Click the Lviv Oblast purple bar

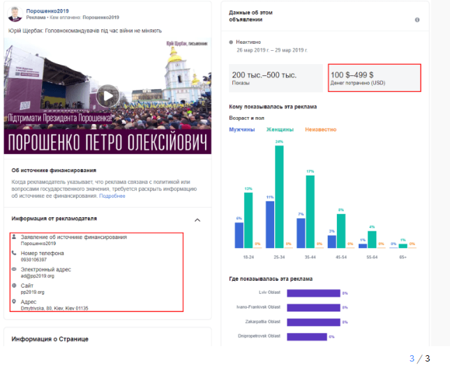313,293
